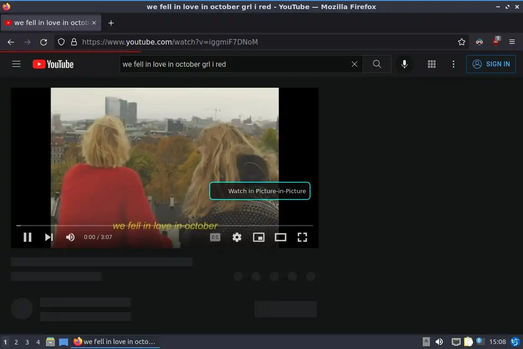Image resolution: width=523 pixels, height=349 pixels.
Task: Go back in Firefox
Action: tap(11, 42)
